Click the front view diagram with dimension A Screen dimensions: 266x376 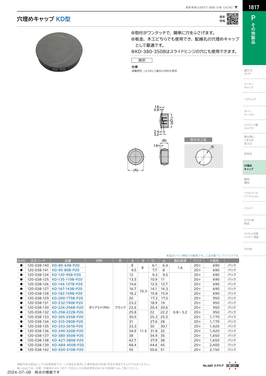click(136, 156)
